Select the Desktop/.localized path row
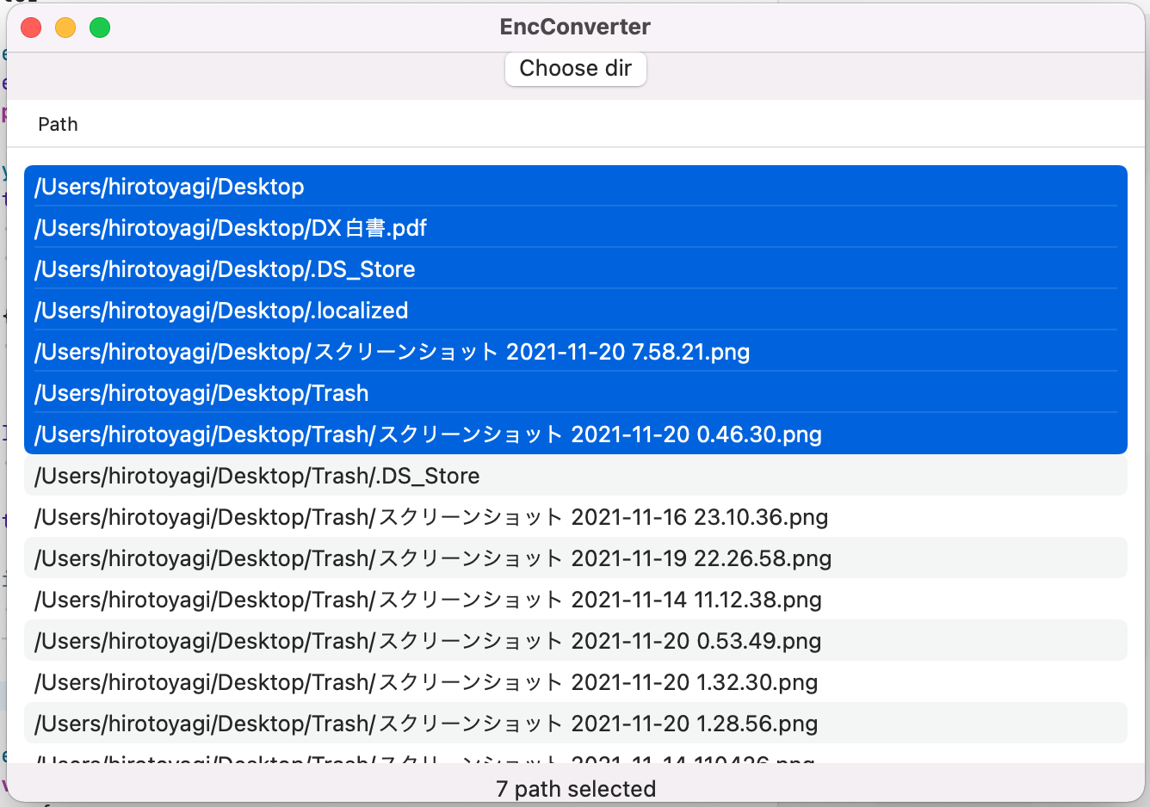This screenshot has height=807, width=1150. click(x=221, y=311)
